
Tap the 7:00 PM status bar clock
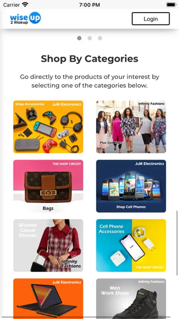(90, 5)
